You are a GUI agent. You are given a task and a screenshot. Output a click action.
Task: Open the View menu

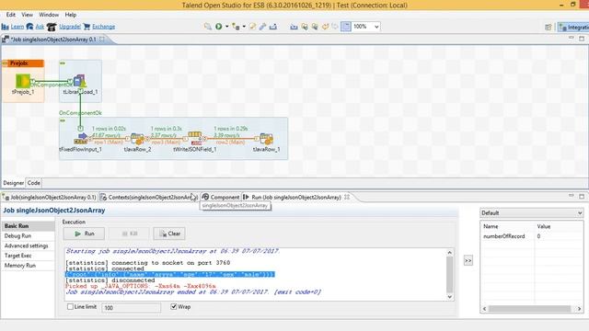(x=27, y=15)
